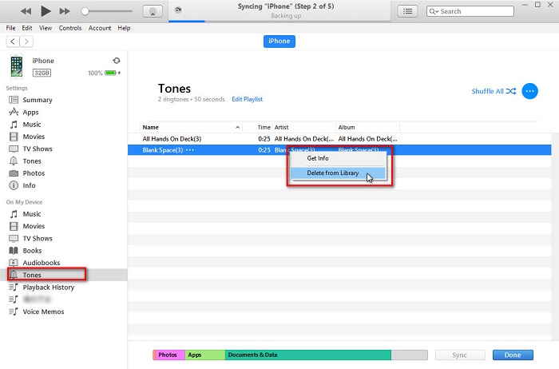Image resolution: width=559 pixels, height=369 pixels.
Task: Click the Photos storage segment
Action: 169,355
